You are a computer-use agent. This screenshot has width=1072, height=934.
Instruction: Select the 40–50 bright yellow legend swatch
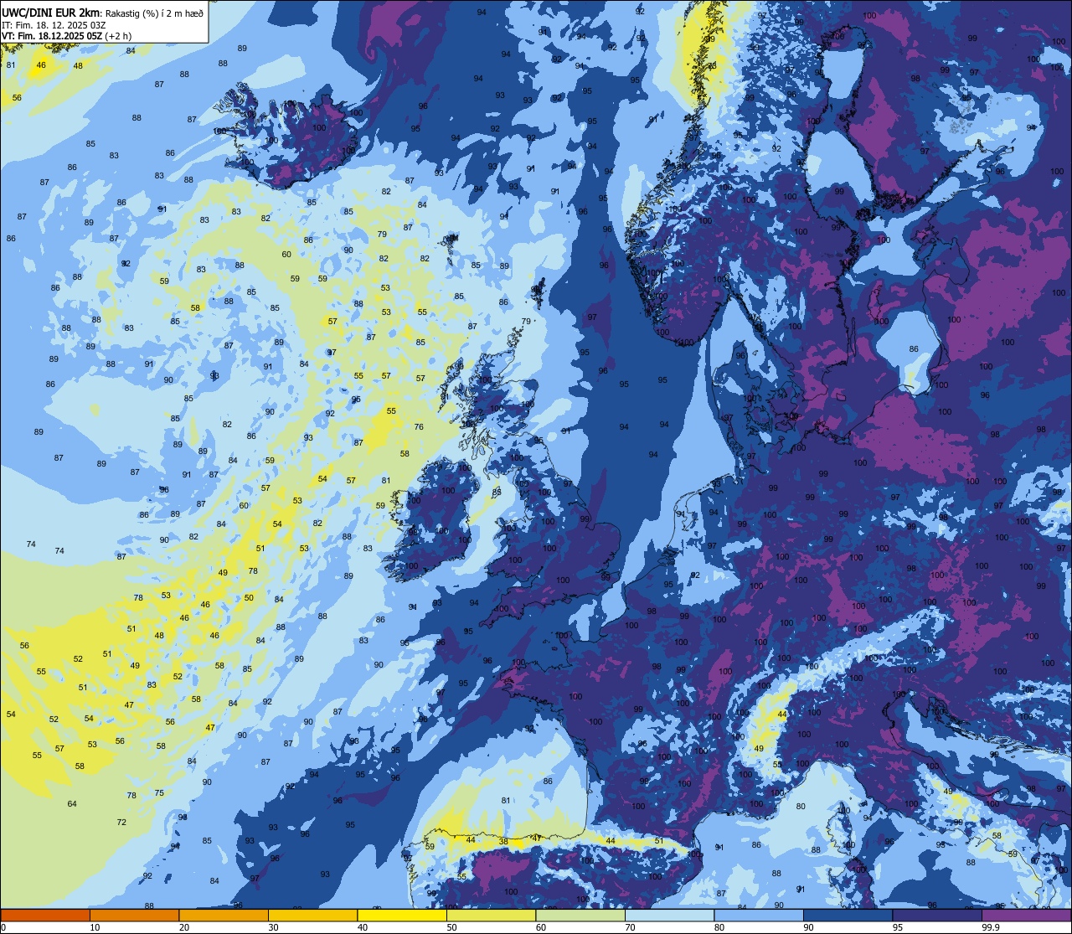pos(402,915)
